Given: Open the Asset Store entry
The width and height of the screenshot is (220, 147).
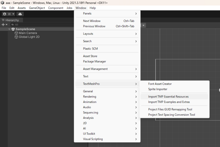Looking at the screenshot, I should tap(90, 56).
